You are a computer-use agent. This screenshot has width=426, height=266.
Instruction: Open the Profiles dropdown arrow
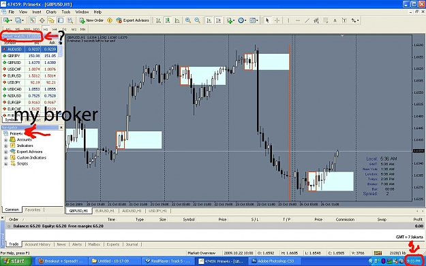(x=22, y=20)
